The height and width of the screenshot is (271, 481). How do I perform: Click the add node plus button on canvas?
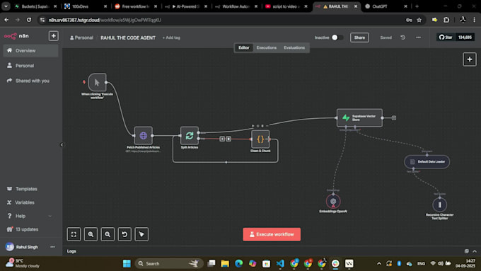470,59
